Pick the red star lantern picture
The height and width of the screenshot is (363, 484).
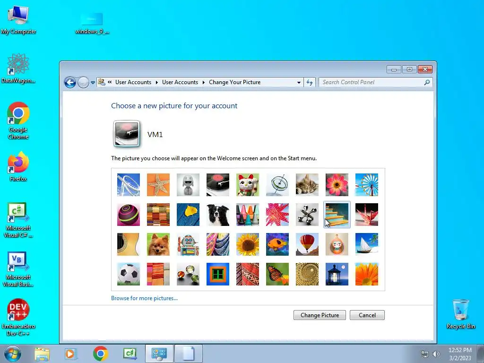[277, 215]
